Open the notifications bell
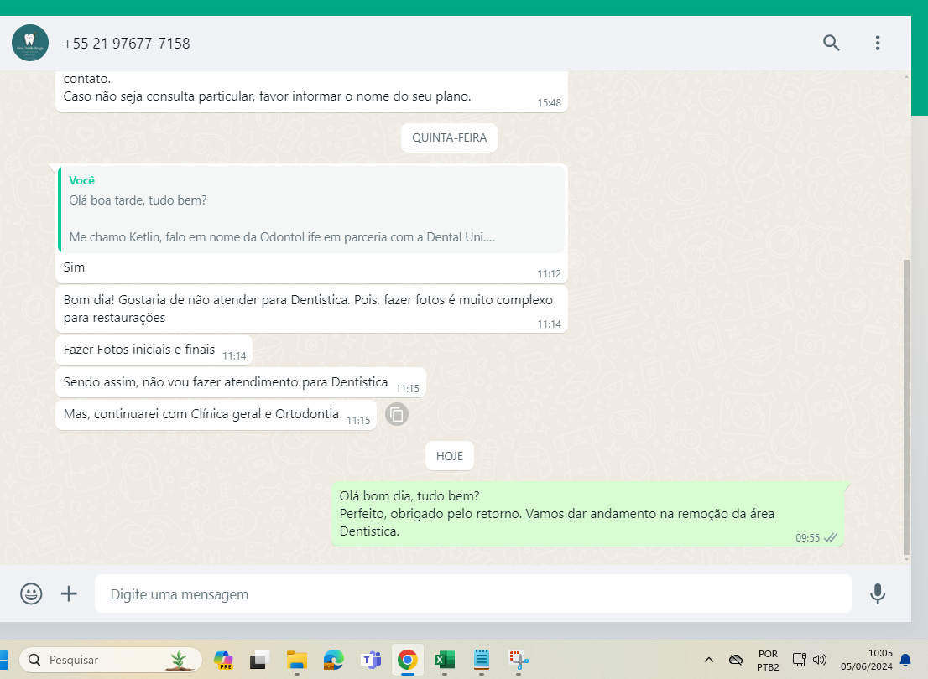 click(x=905, y=660)
